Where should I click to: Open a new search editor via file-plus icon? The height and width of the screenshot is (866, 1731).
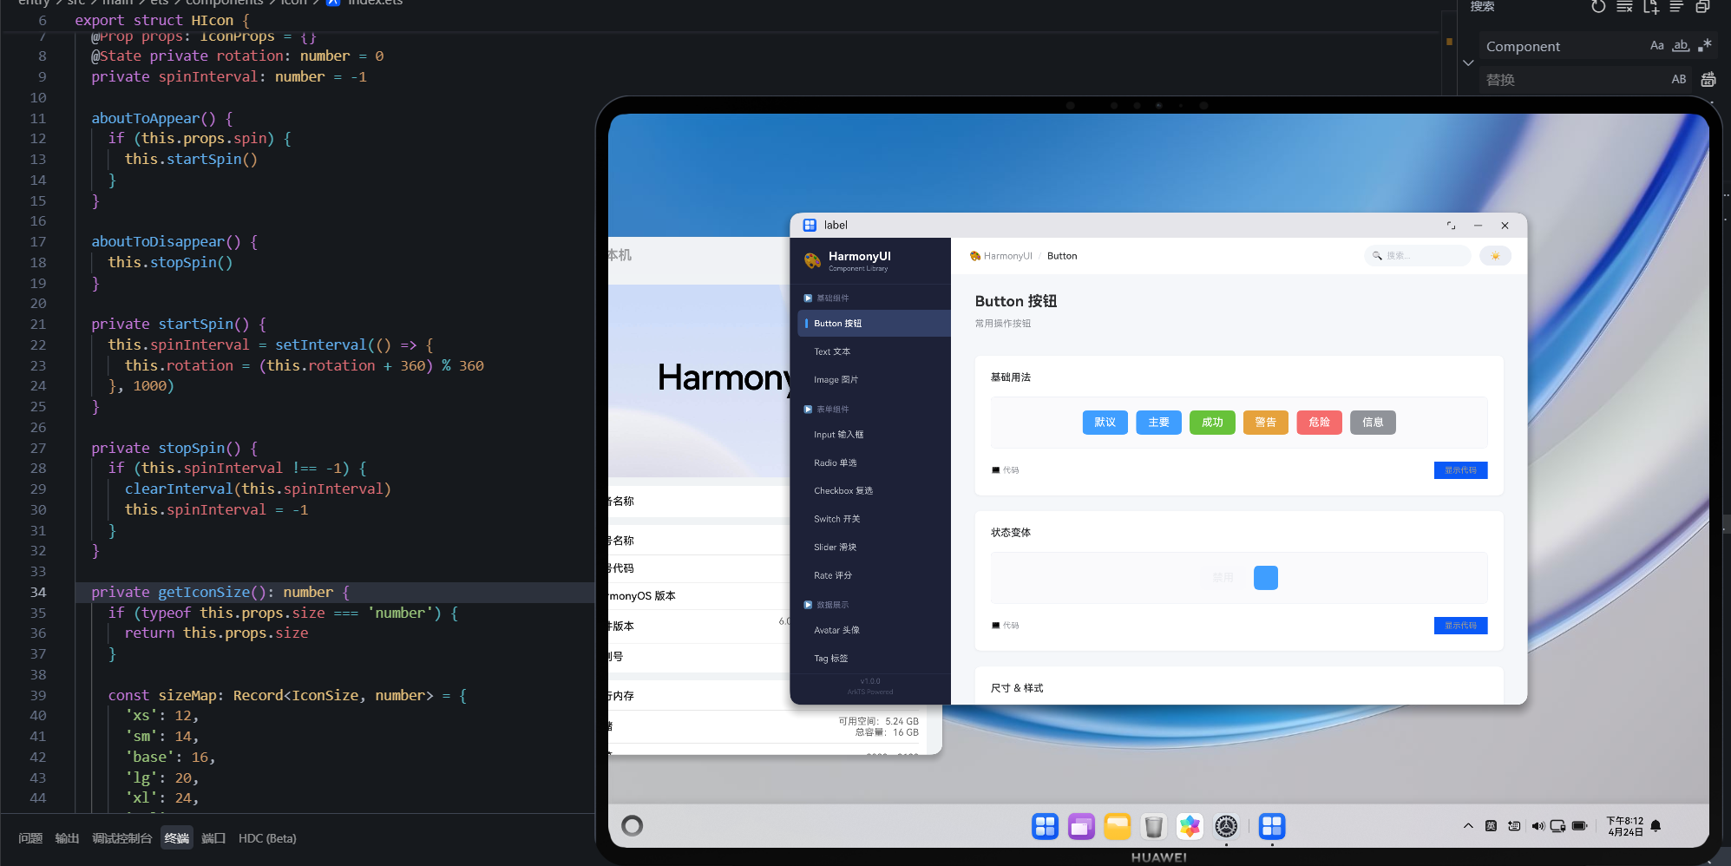[1650, 6]
